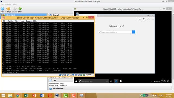Click Windows Start button in Win10 guest

tap(76, 81)
